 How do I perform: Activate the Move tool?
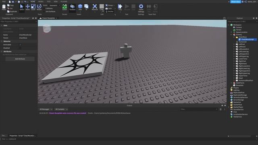27,7
